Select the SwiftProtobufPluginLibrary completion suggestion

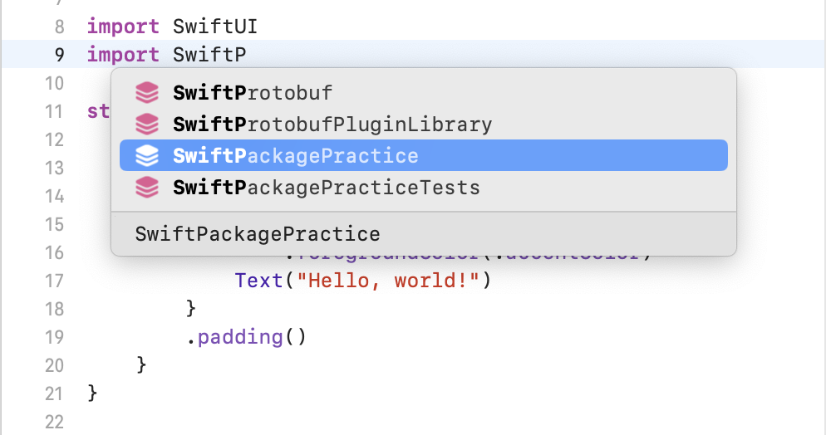[x=332, y=125]
